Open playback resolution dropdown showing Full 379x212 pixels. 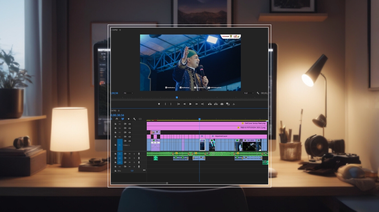click(x=249, y=93)
